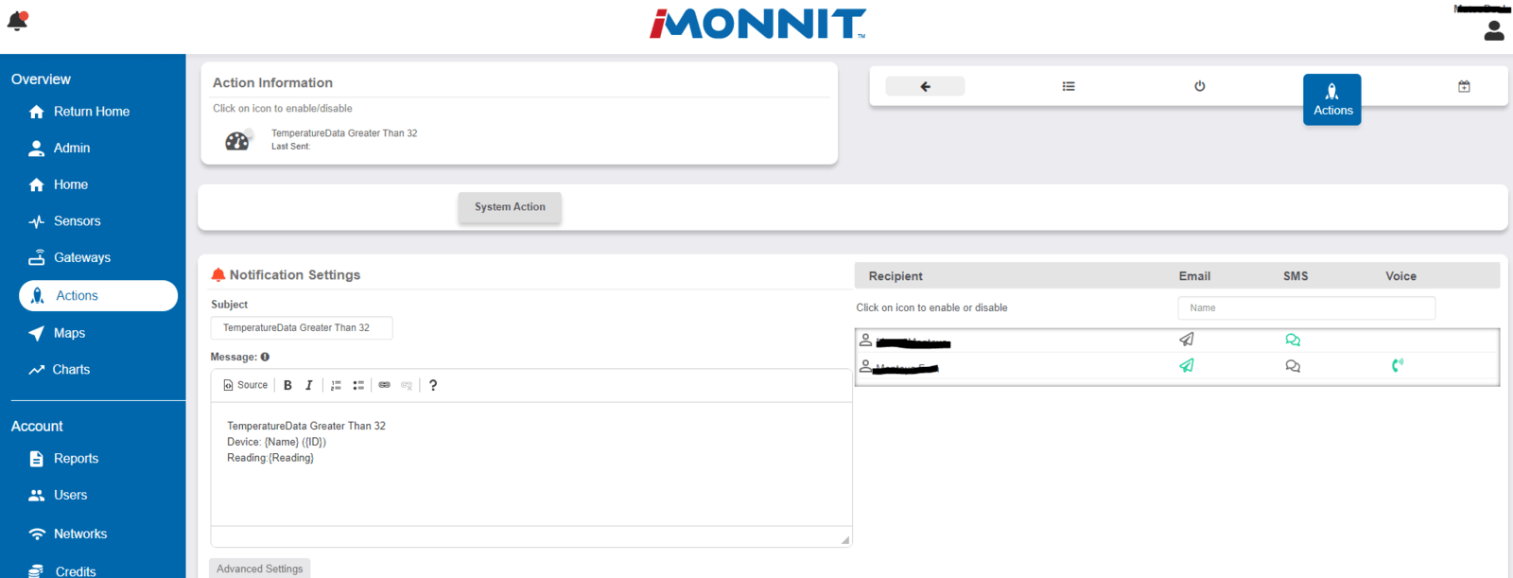
Task: Apply bold formatting
Action: (x=287, y=385)
